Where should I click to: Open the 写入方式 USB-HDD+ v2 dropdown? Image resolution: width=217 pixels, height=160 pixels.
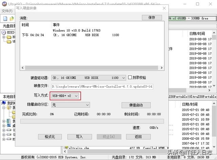[65, 96]
